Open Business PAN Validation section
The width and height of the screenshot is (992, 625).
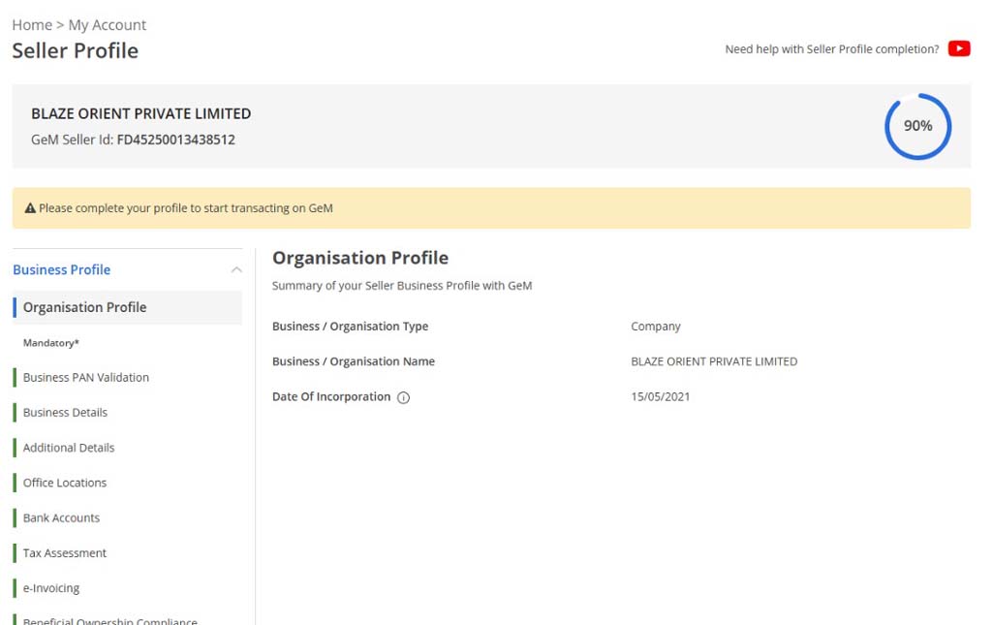(x=86, y=378)
